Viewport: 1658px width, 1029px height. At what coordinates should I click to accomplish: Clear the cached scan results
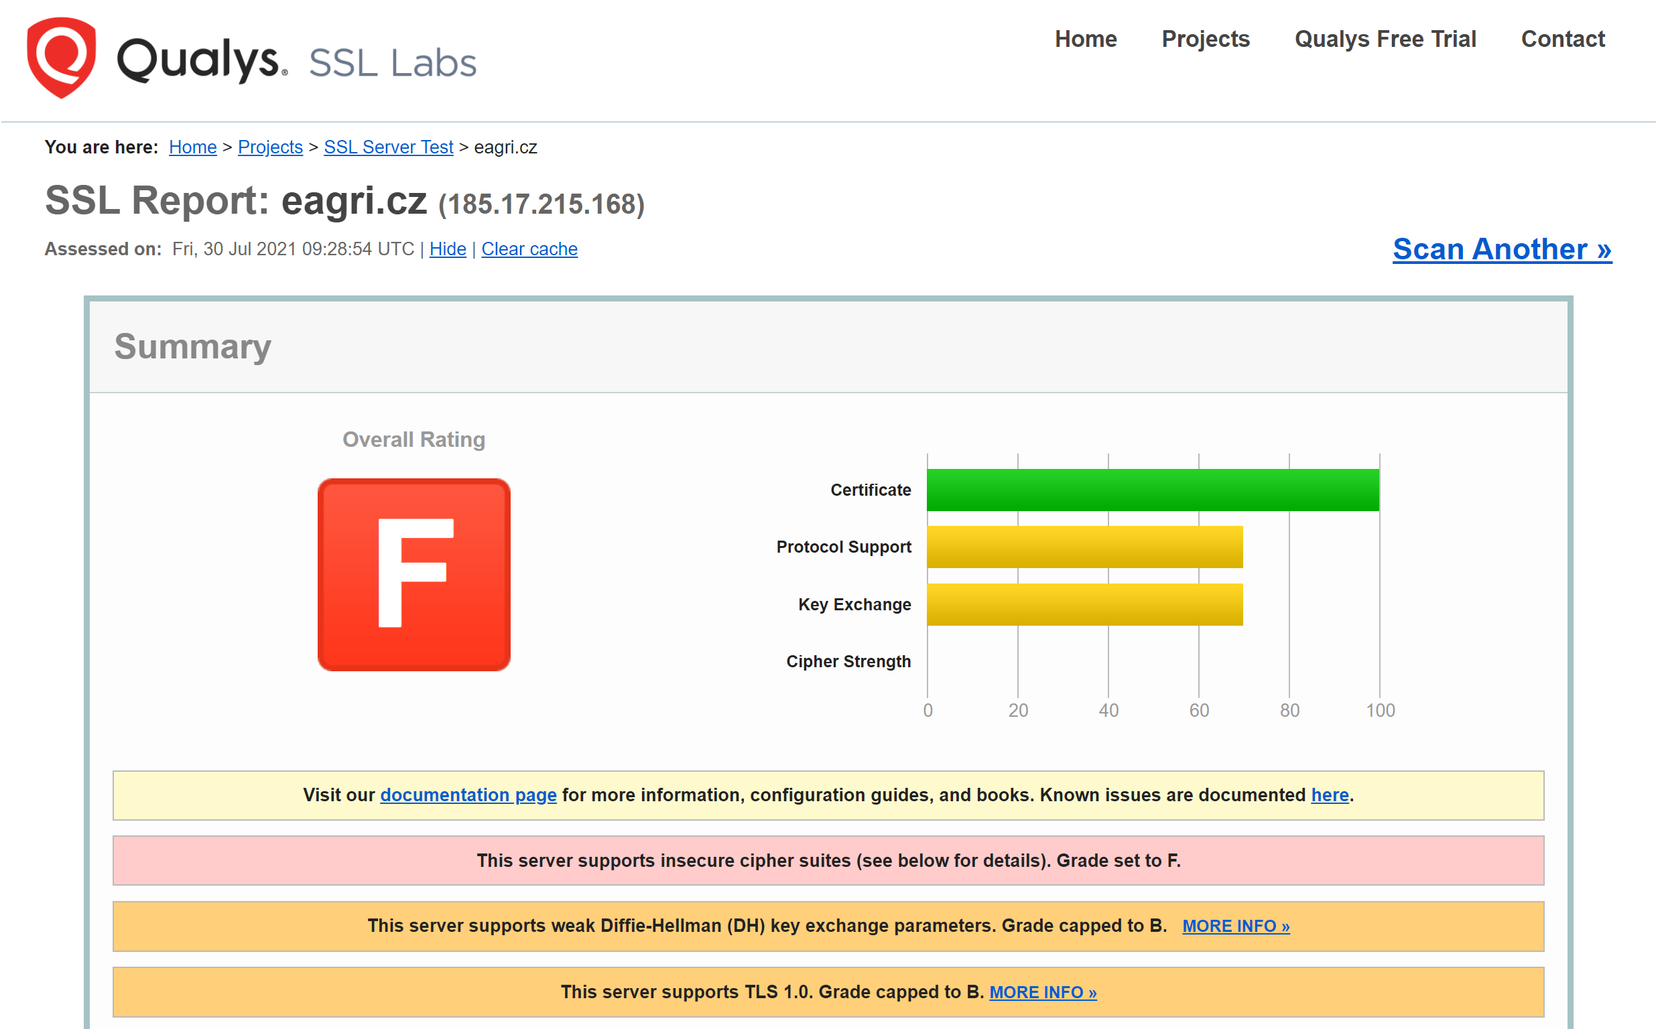(529, 249)
